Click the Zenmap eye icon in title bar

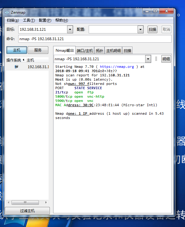click(7, 12)
